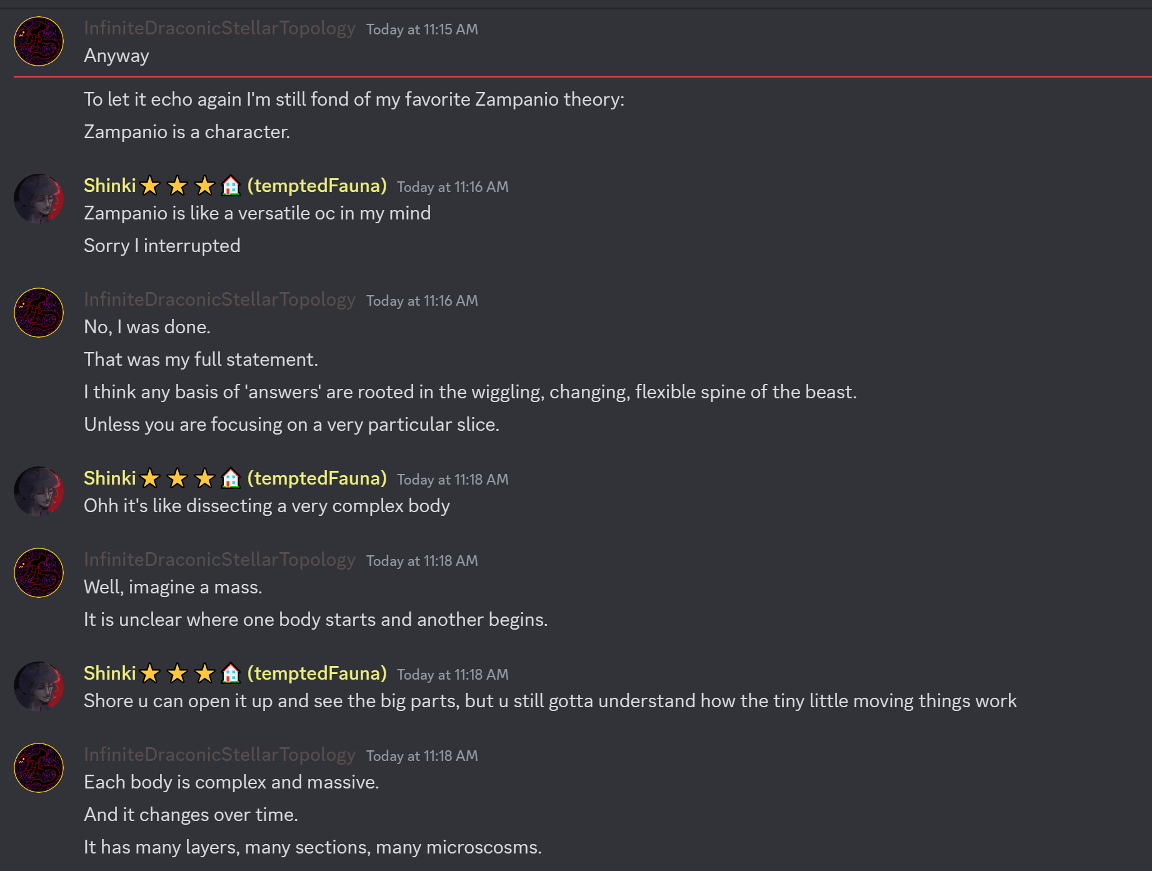1152x871 pixels.
Task: Click the house role icon in Shinki's 11:16 AM header
Action: (x=231, y=186)
